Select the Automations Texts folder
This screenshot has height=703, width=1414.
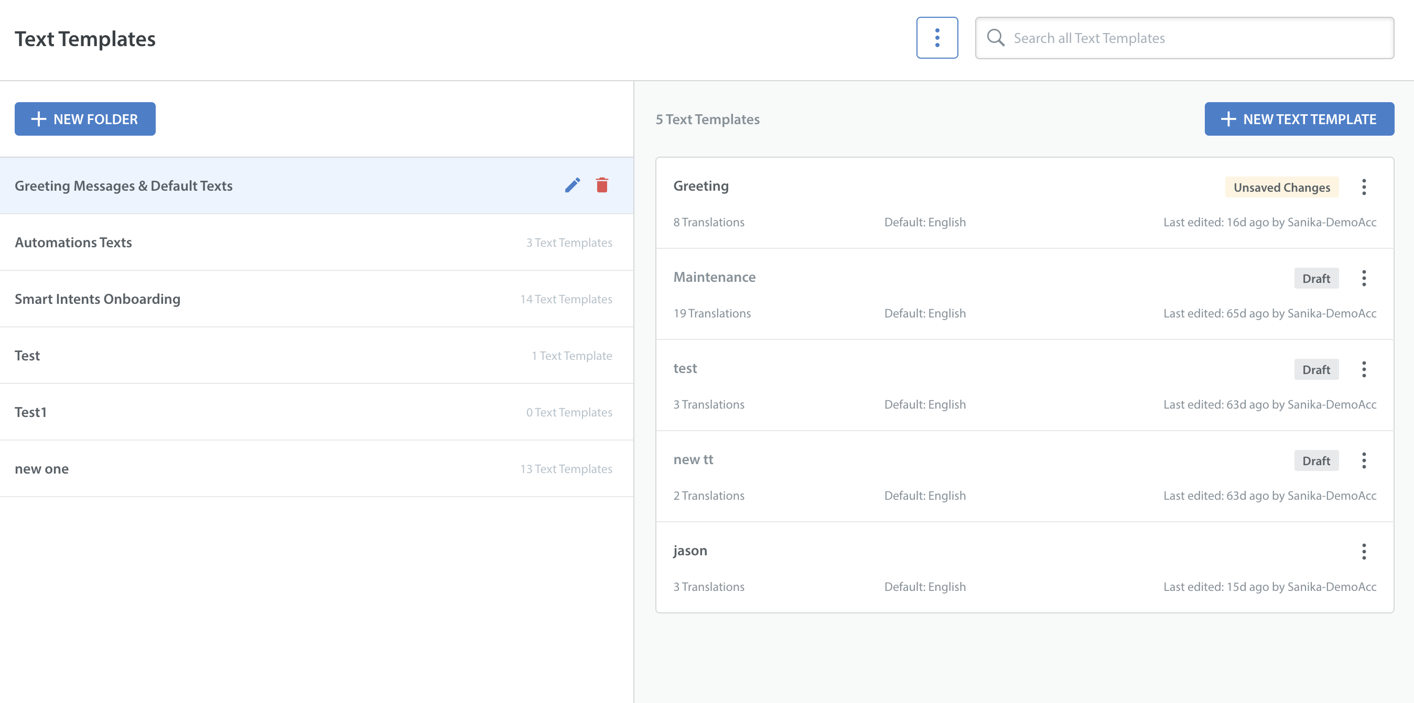pyautogui.click(x=73, y=243)
